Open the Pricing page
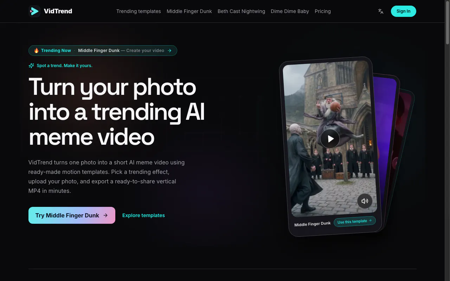450x281 pixels. [323, 11]
